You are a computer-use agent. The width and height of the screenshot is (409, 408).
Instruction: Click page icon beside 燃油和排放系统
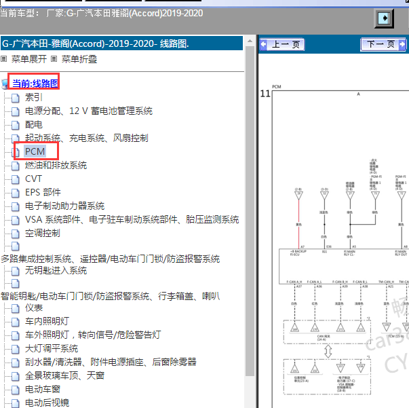[16, 166]
